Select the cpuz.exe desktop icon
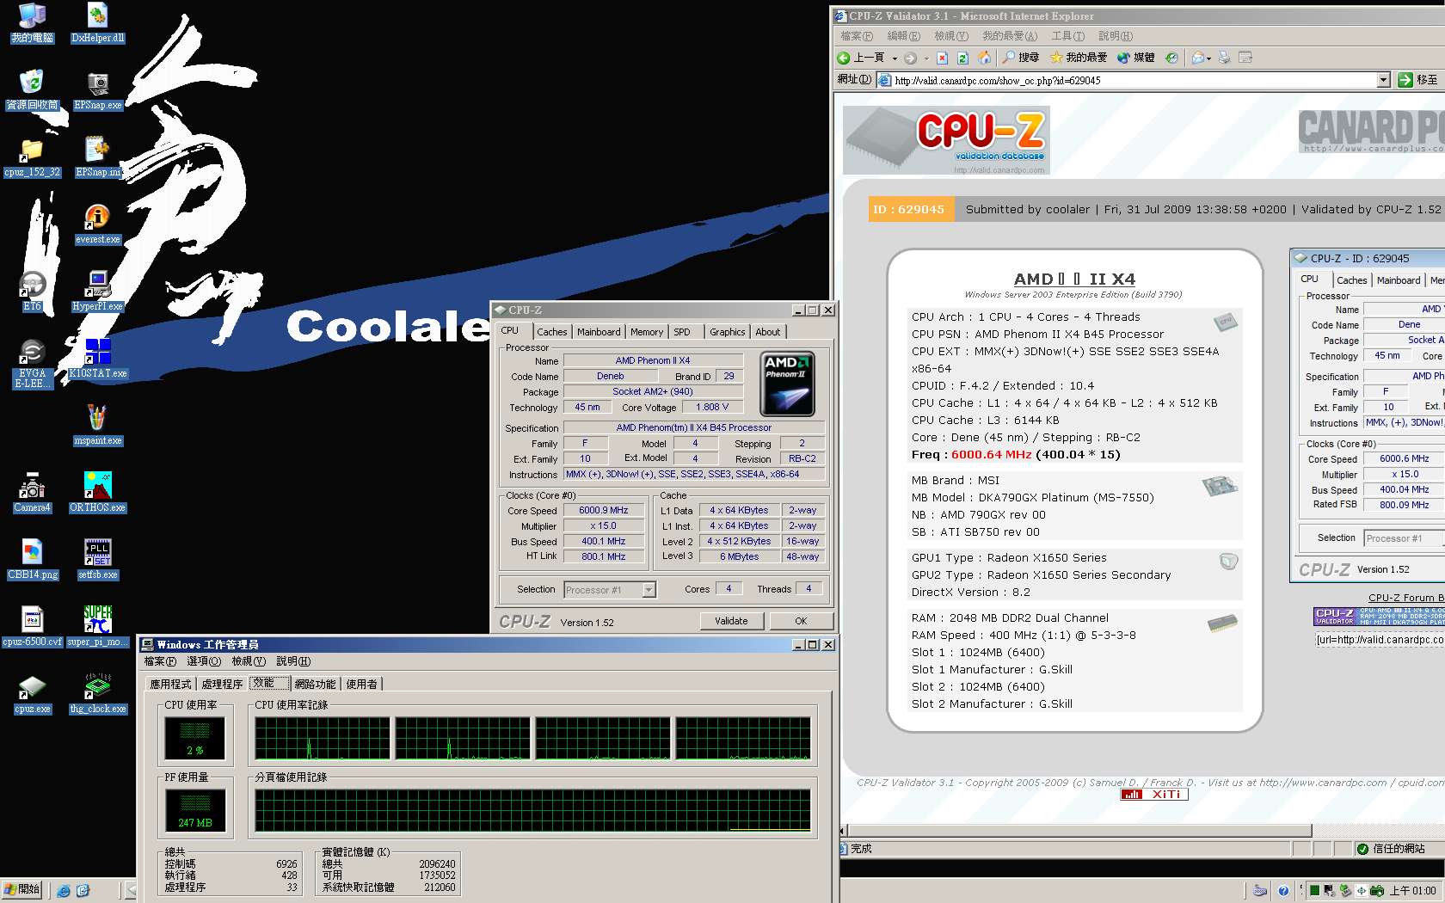This screenshot has width=1445, height=903. (32, 694)
